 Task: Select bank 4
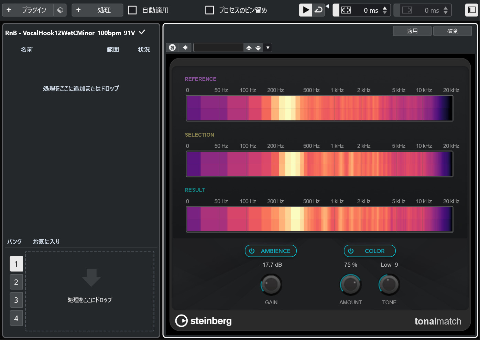(x=16, y=318)
